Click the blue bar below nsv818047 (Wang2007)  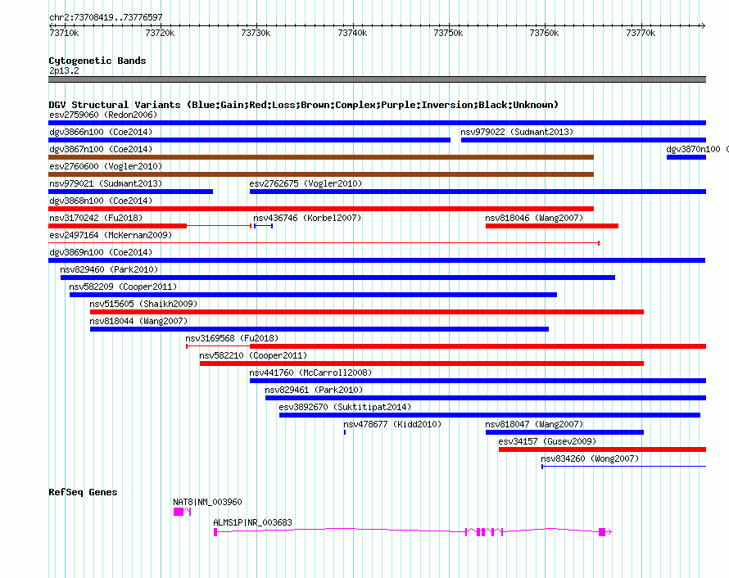coord(564,432)
